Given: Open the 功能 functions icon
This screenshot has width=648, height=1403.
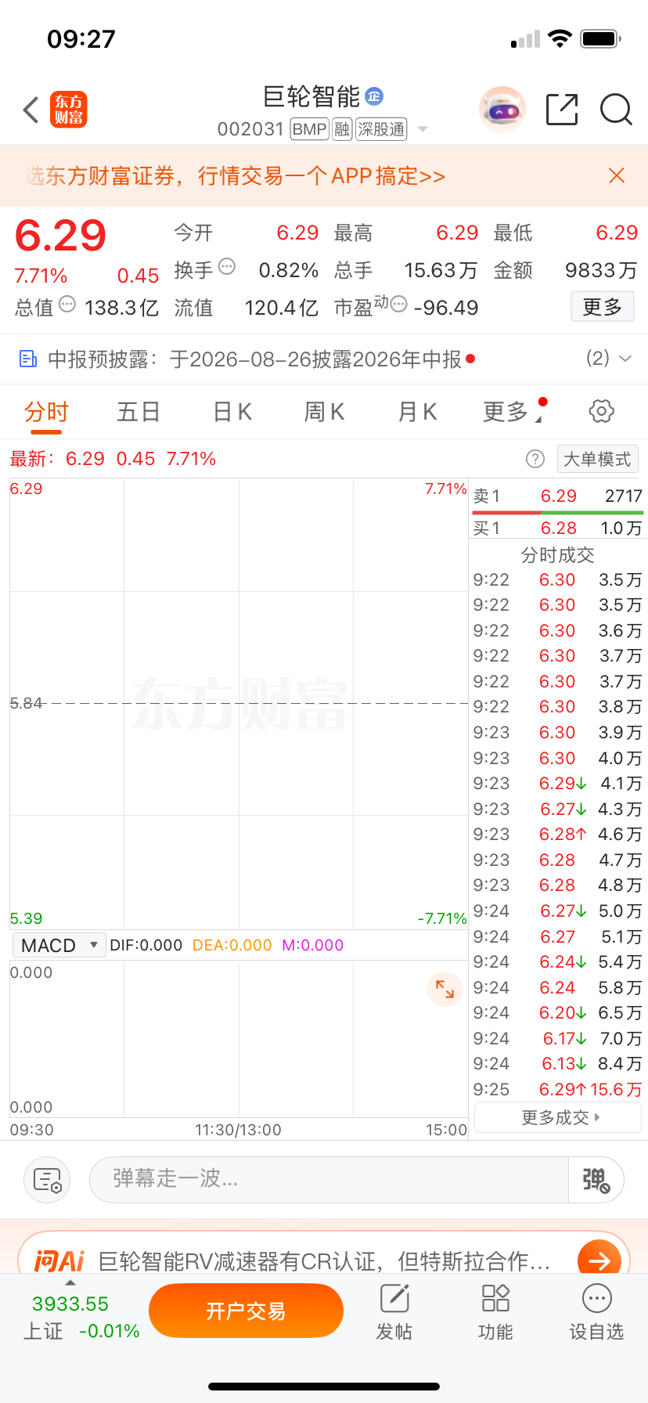Looking at the screenshot, I should tap(495, 1312).
